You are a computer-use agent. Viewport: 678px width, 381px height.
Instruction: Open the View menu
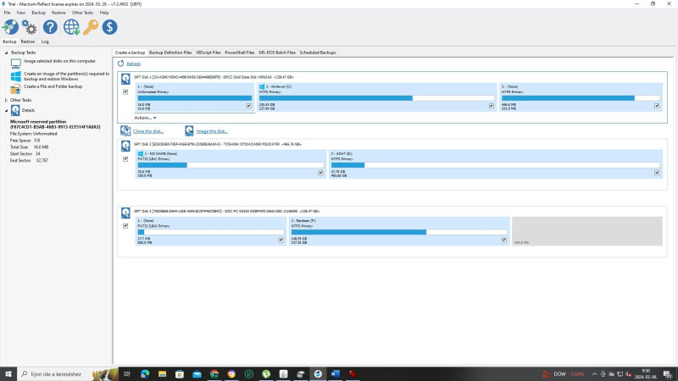tap(20, 13)
